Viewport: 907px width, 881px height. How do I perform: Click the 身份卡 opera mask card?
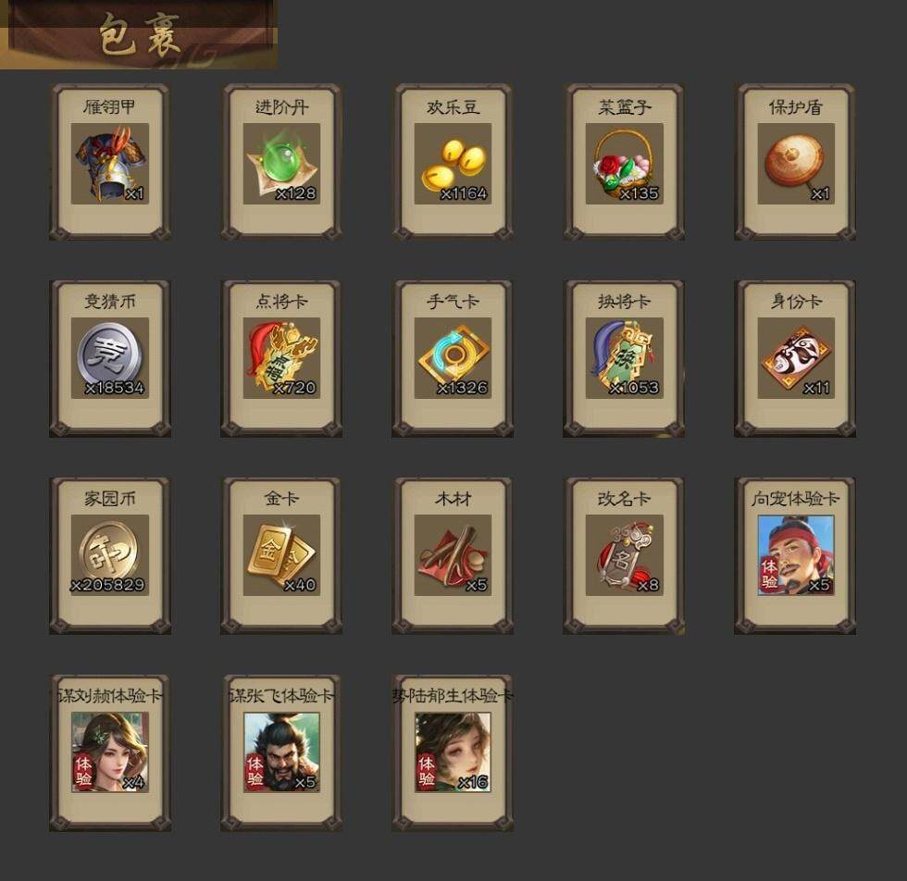pos(796,358)
